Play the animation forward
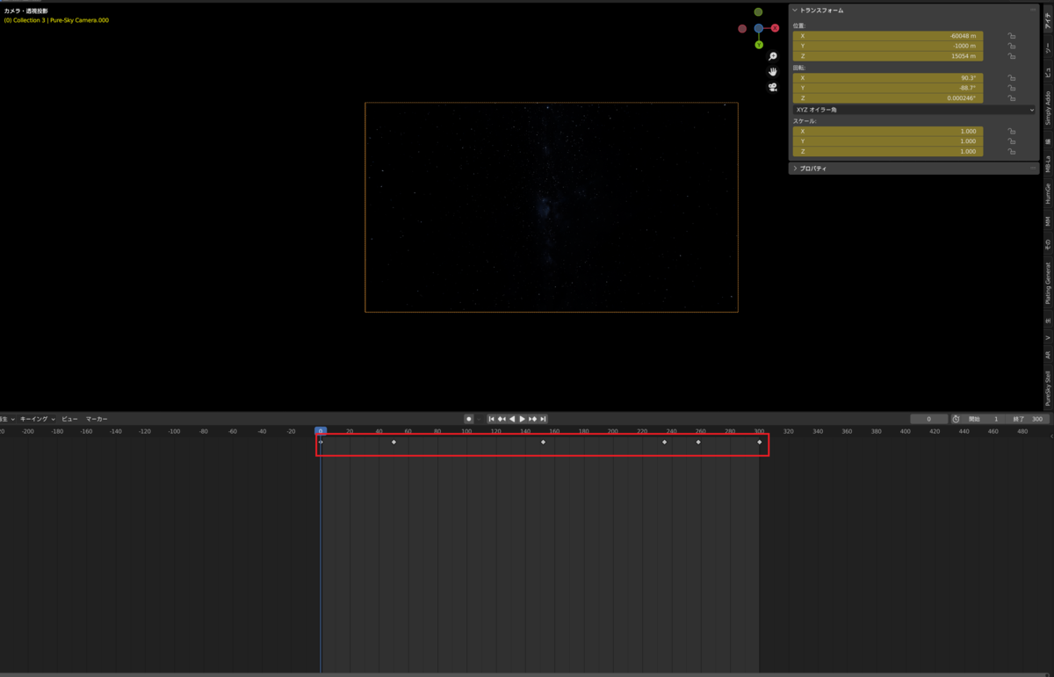 click(x=523, y=419)
